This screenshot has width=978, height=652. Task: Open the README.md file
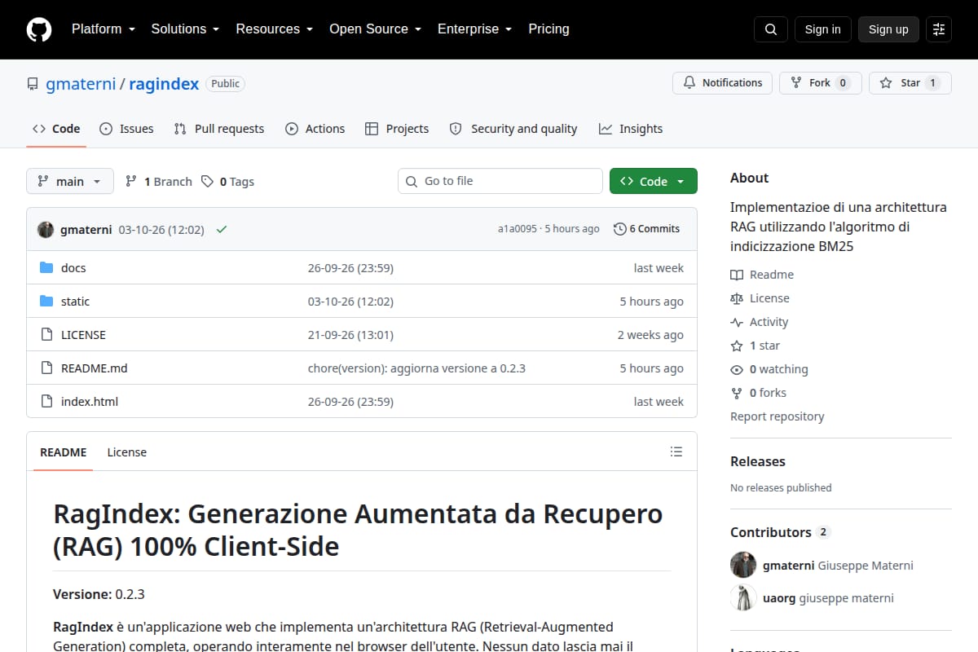point(95,368)
